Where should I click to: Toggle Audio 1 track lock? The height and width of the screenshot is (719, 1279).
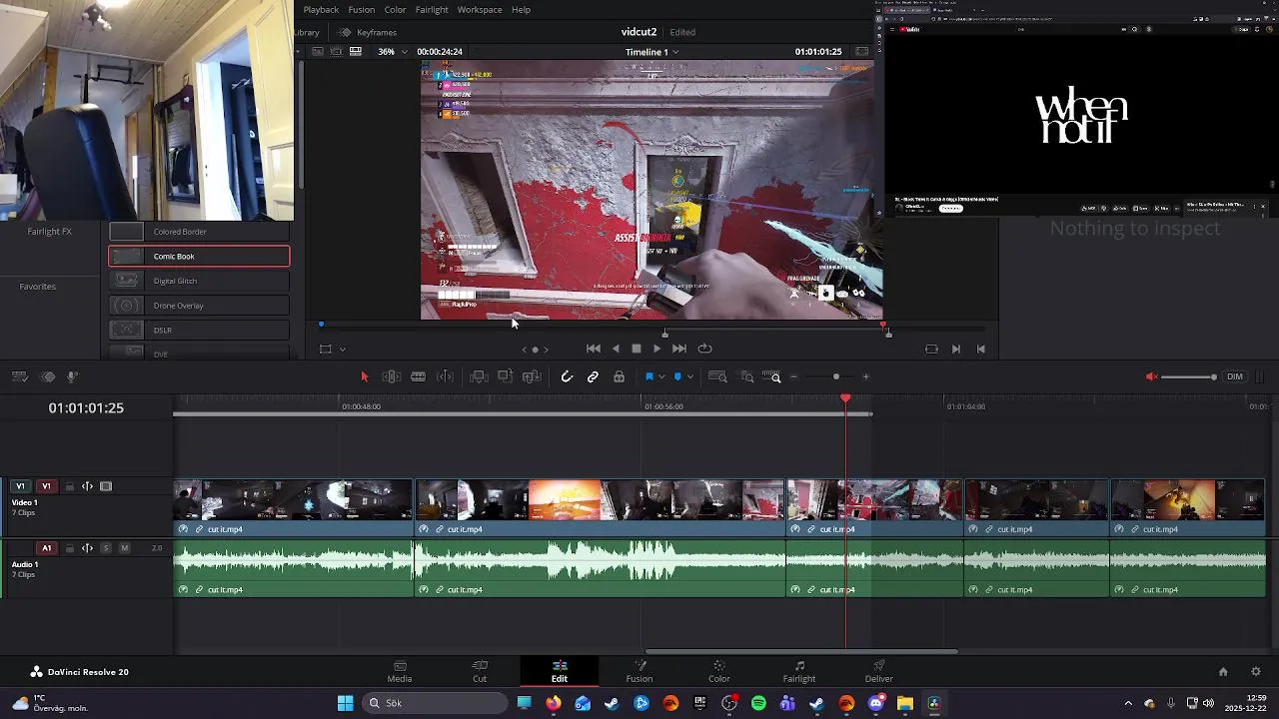[x=70, y=548]
